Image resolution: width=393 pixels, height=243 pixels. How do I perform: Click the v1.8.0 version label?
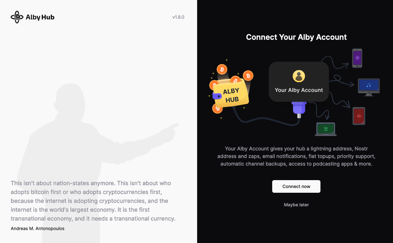pos(178,17)
